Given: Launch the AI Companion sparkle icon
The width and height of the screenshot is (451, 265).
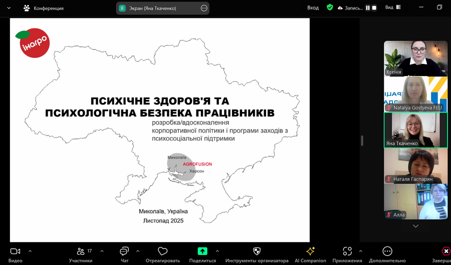Looking at the screenshot, I should pyautogui.click(x=310, y=251).
